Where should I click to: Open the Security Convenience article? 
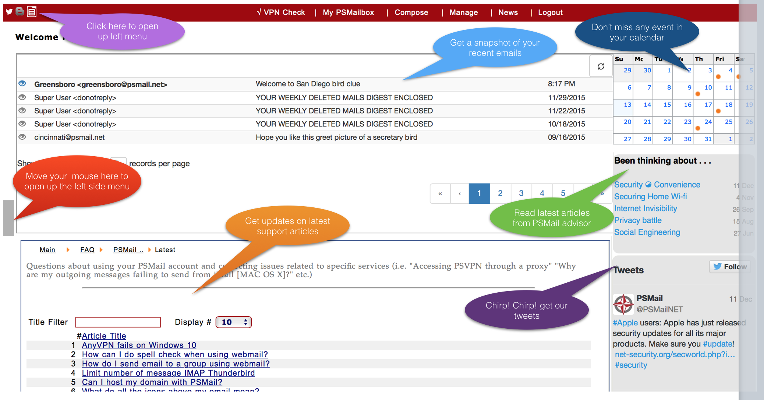(x=657, y=185)
